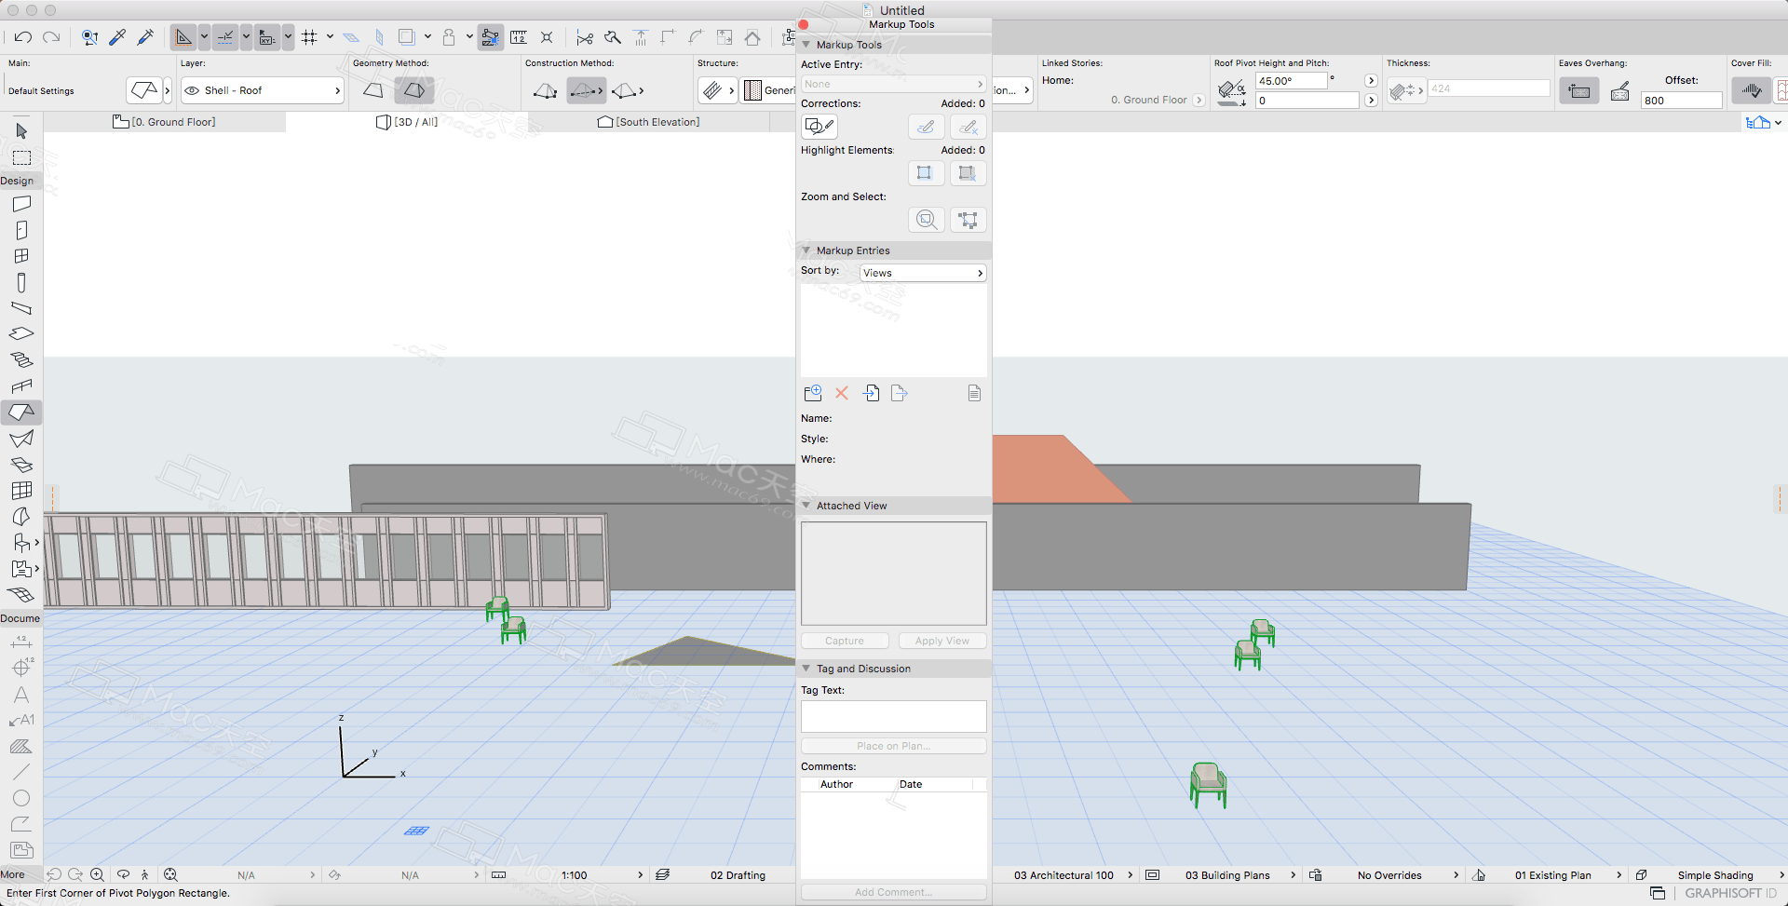This screenshot has height=906, width=1788.
Task: Close the Markup Tools palette
Action: pyautogui.click(x=804, y=25)
